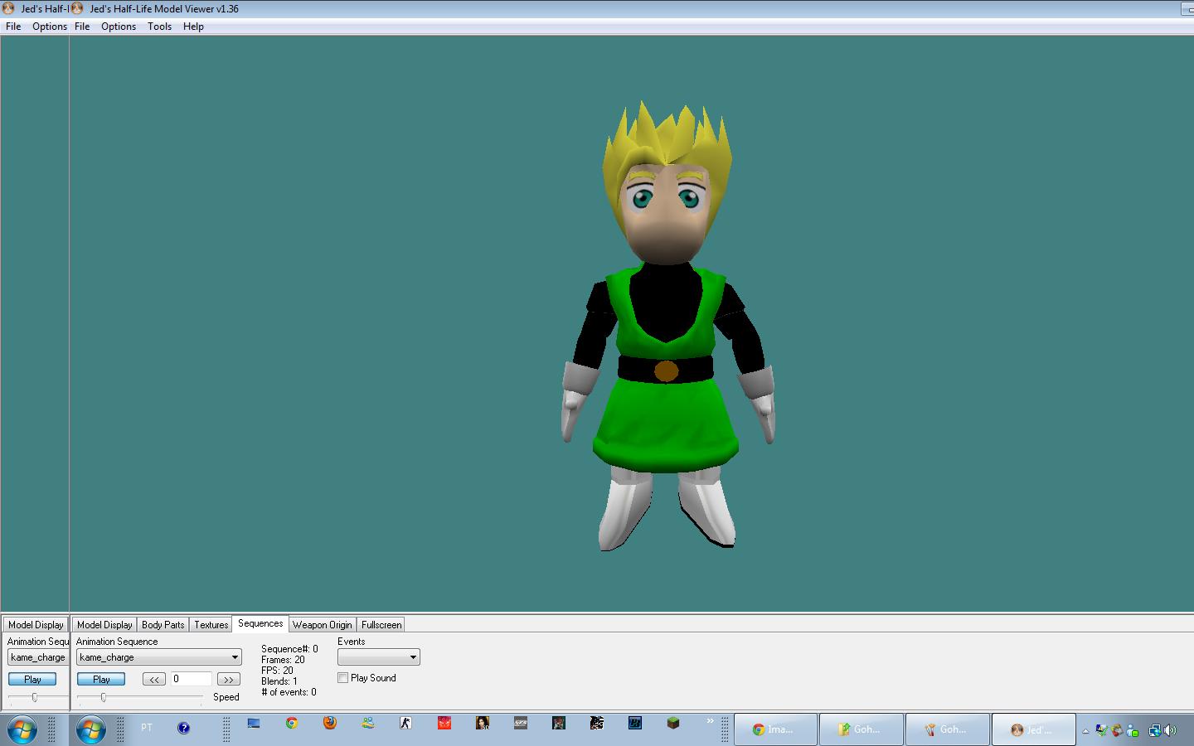Click the blue square quick launch icon
The width and height of the screenshot is (1194, 746).
[635, 723]
